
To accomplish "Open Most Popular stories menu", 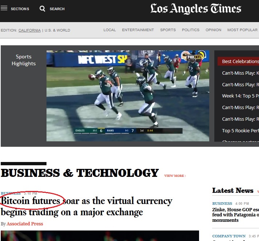I will [x=242, y=30].
